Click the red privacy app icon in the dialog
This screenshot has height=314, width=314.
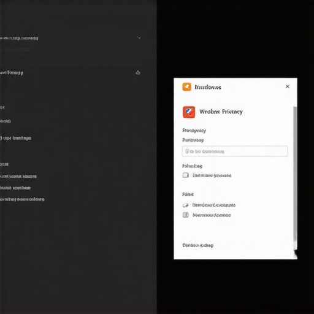pos(189,112)
